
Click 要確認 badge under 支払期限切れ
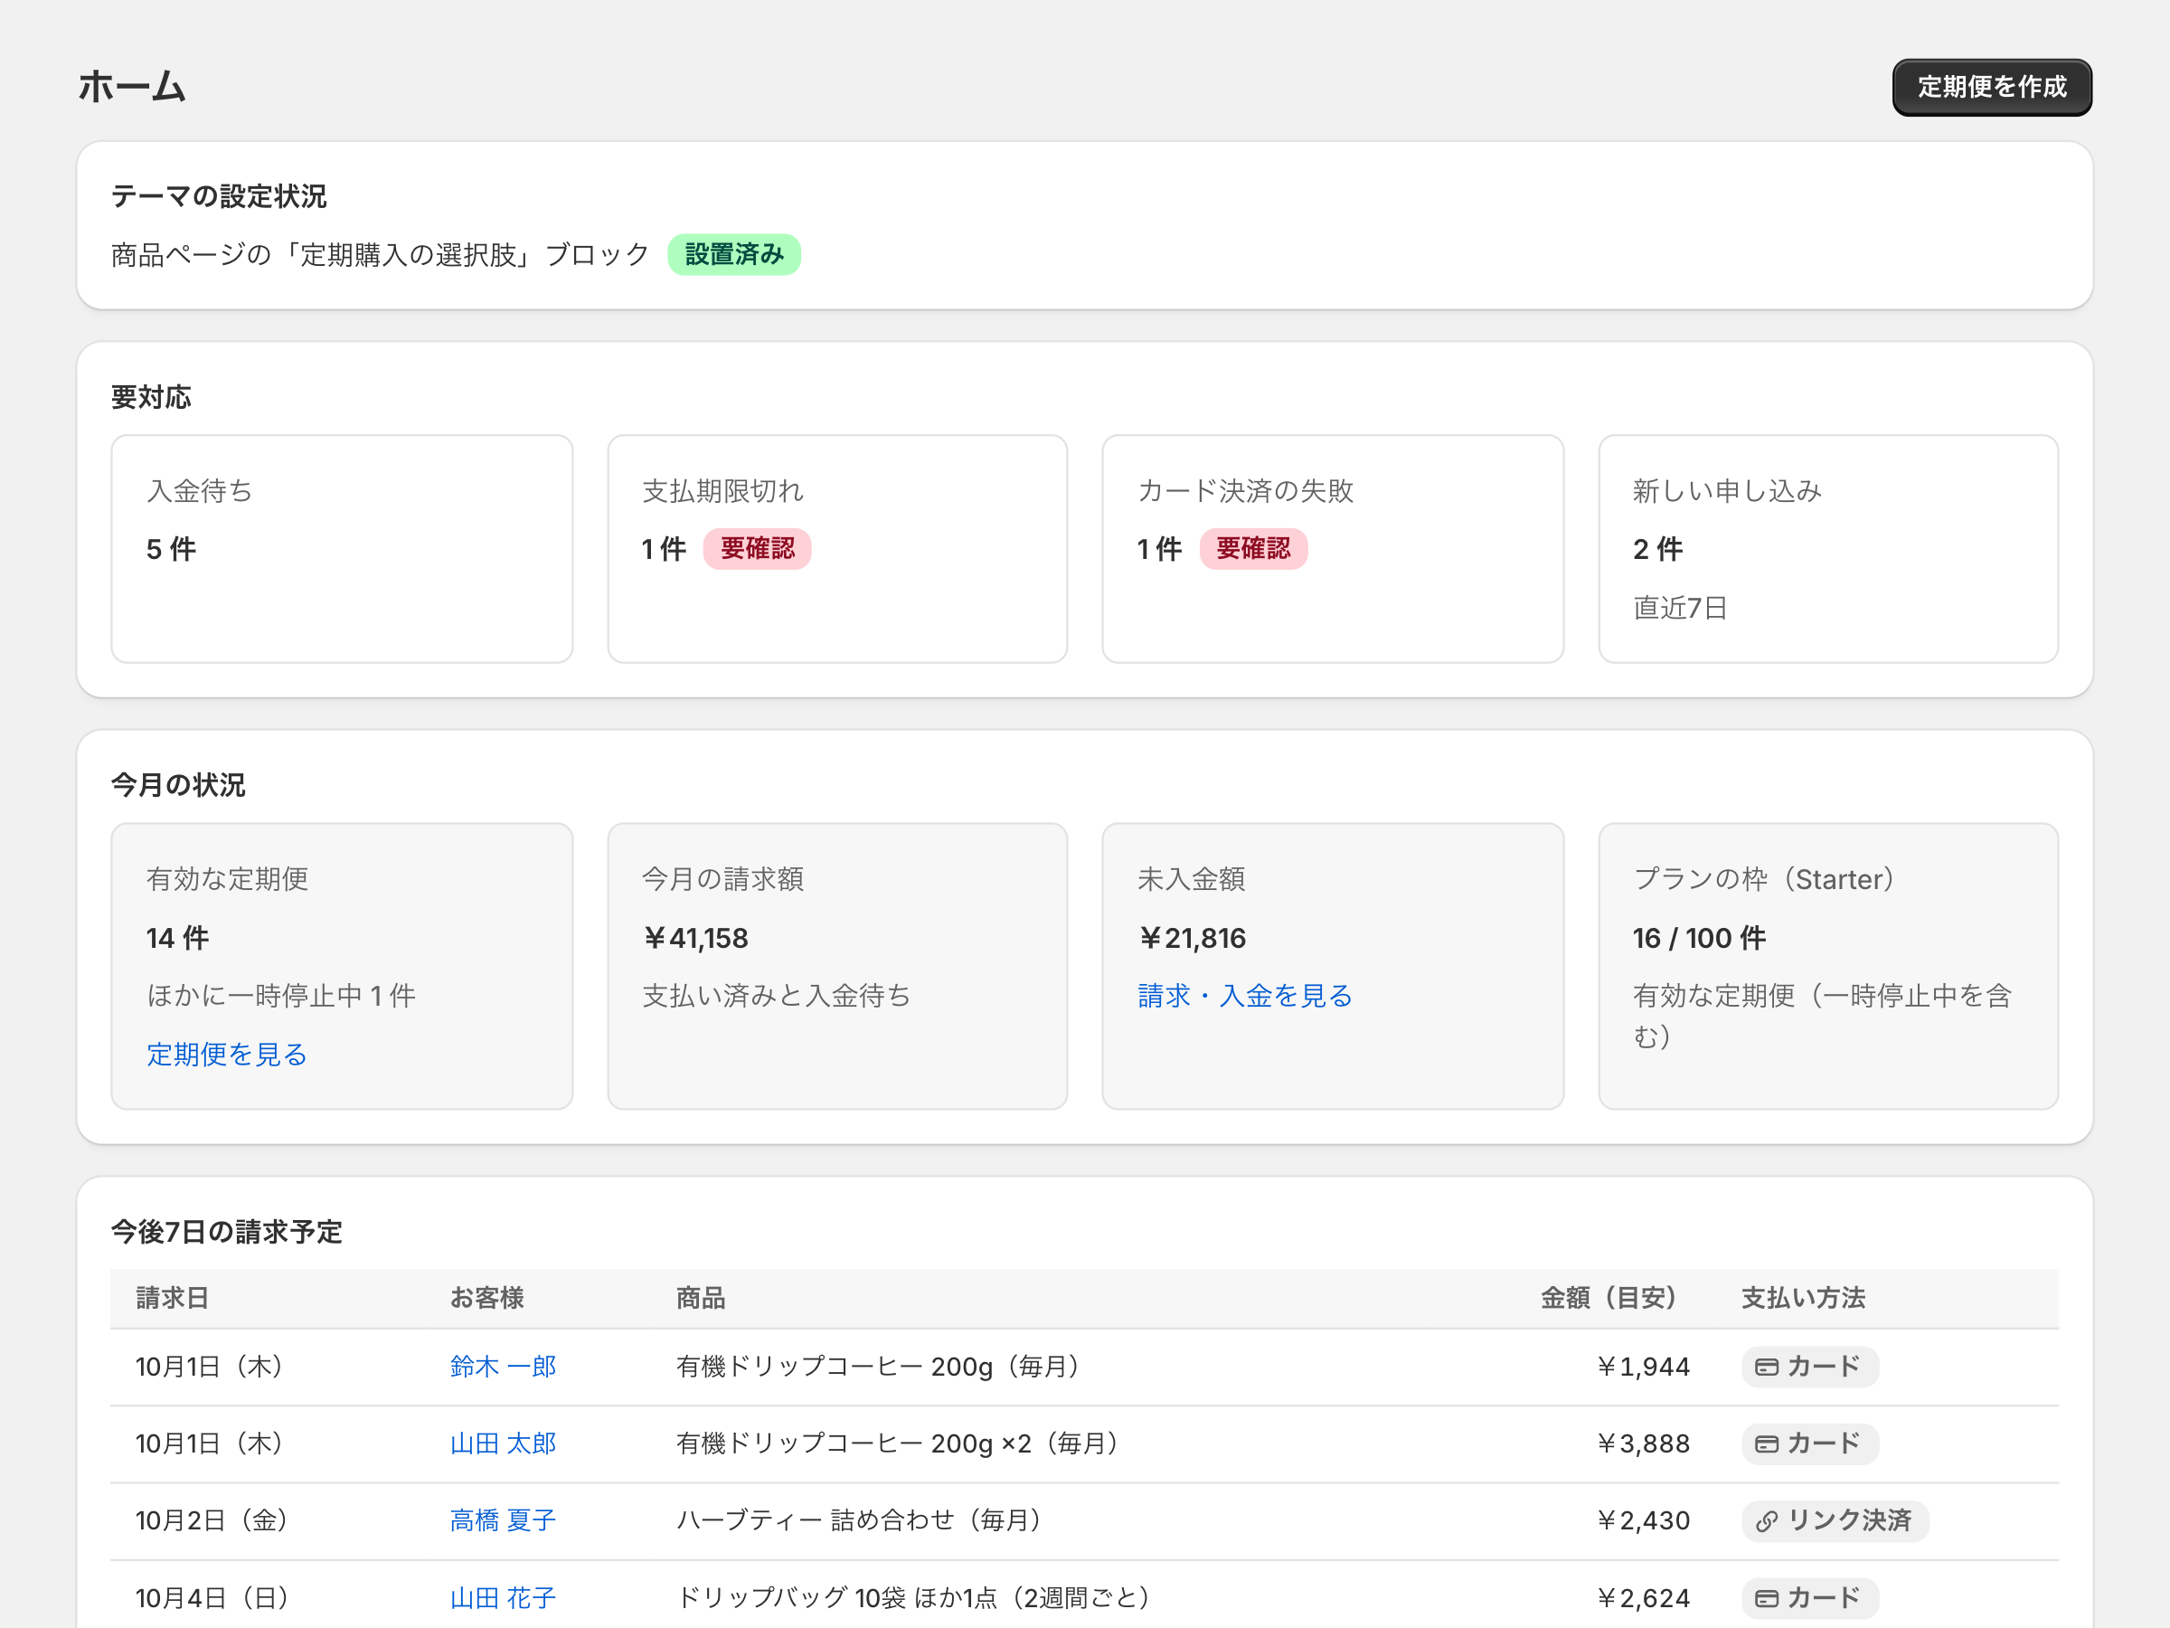(758, 549)
